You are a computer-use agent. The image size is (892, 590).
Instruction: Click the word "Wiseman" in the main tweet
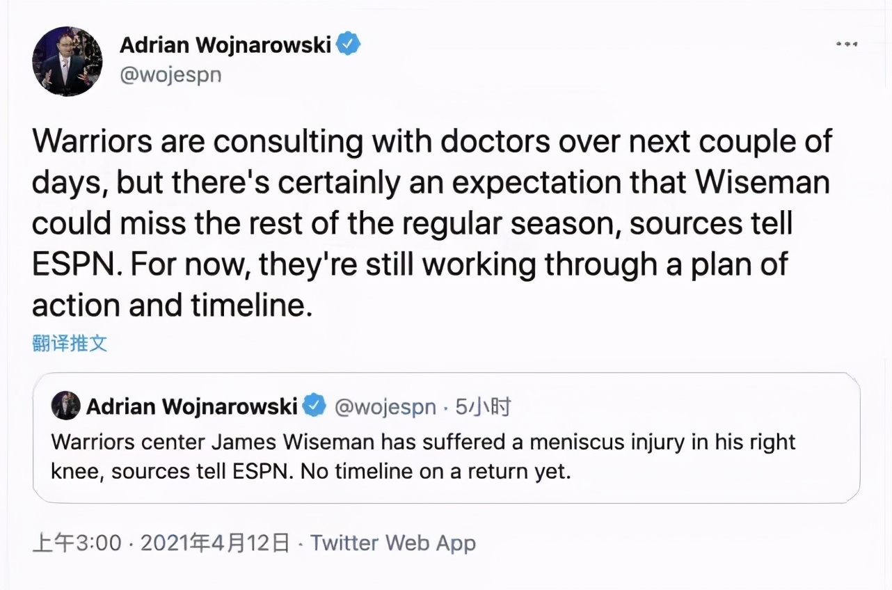[x=763, y=182]
